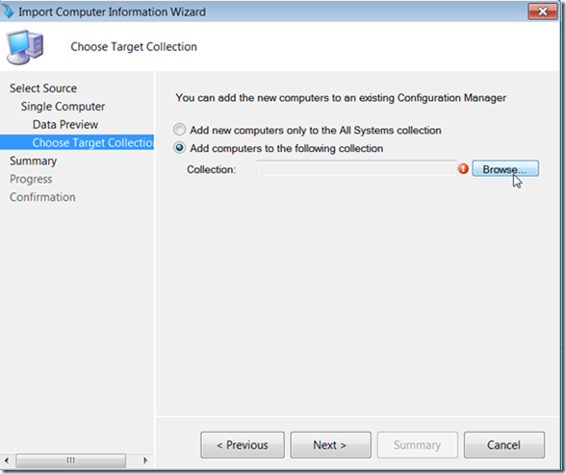This screenshot has width=566, height=474.
Task: Click the red error indicator beside Collection field
Action: (x=464, y=168)
